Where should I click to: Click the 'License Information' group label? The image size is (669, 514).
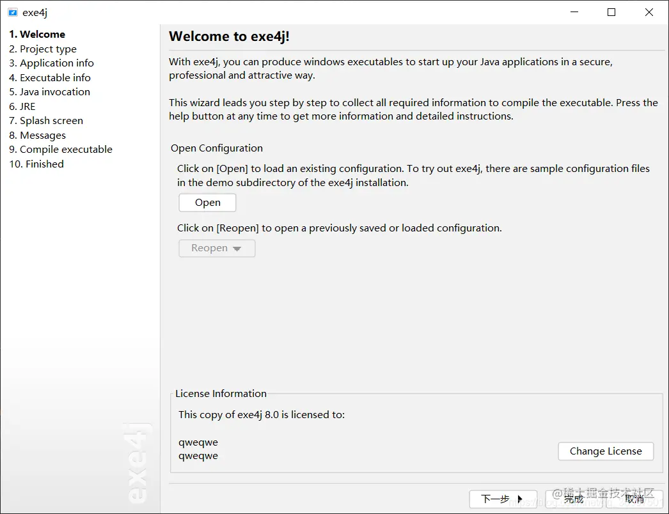(x=221, y=393)
